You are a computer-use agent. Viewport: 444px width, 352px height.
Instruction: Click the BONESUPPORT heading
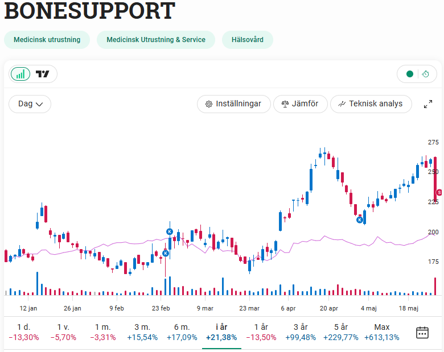[x=90, y=10]
